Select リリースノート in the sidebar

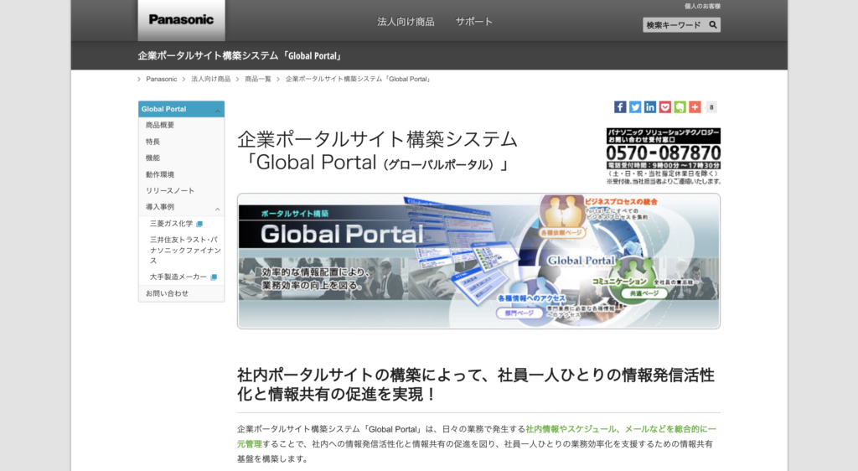(x=169, y=191)
